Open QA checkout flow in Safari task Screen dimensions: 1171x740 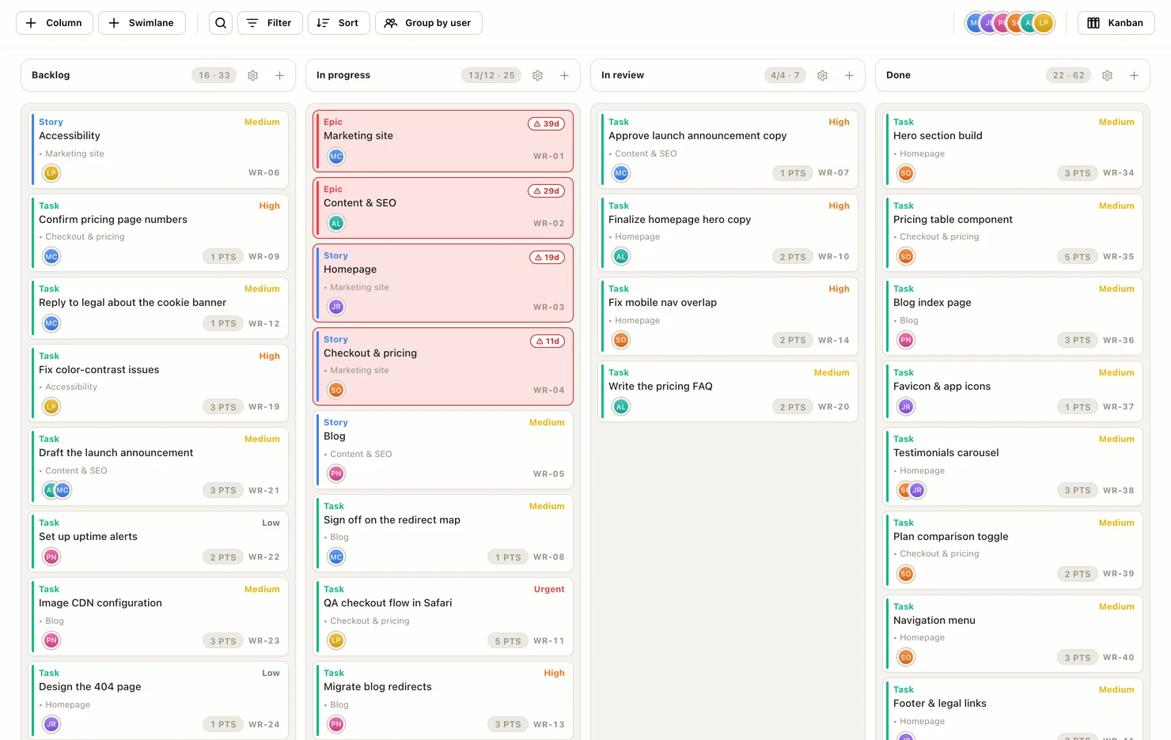pyautogui.click(x=443, y=615)
